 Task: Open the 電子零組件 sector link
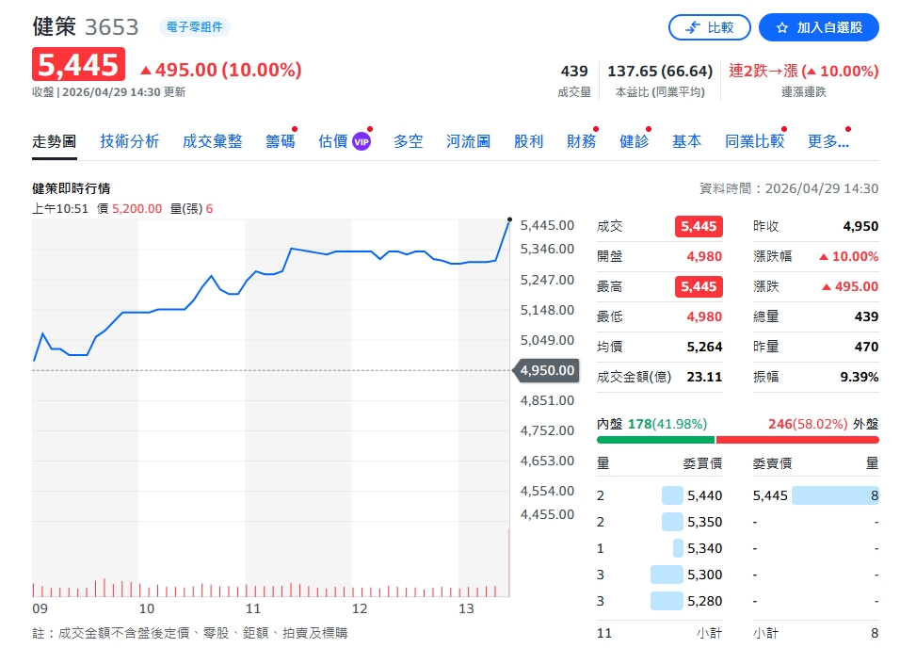click(x=194, y=27)
